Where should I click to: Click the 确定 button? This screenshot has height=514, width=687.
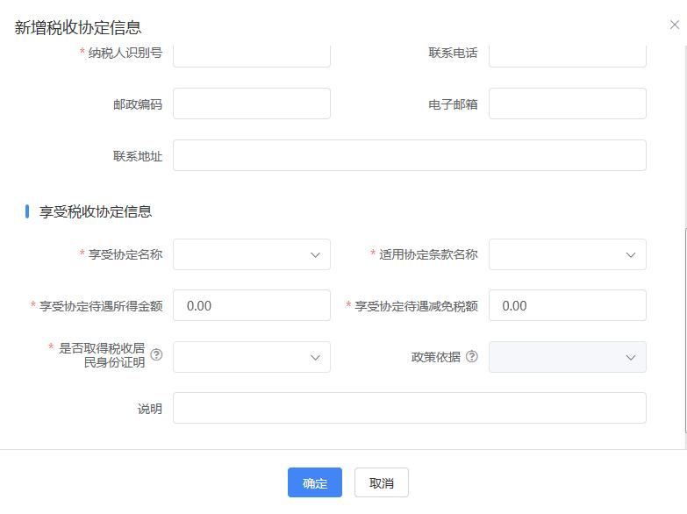(x=314, y=482)
